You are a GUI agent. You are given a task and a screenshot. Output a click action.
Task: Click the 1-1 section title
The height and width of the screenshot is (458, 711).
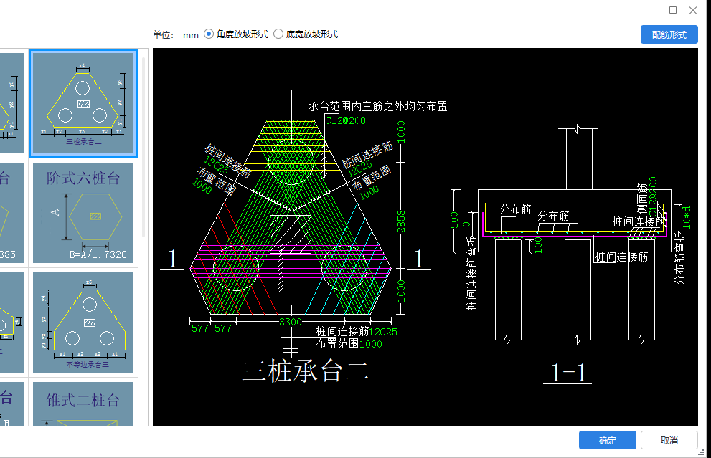(x=568, y=373)
